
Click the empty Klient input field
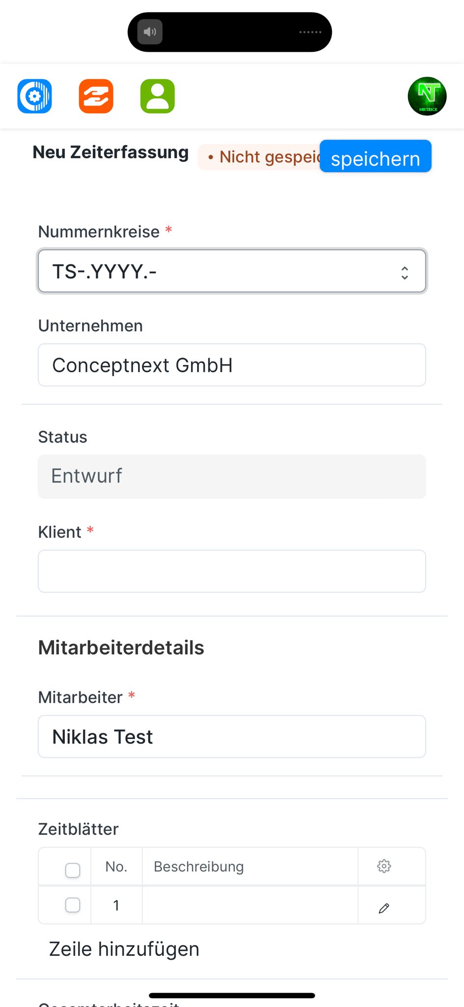(232, 571)
